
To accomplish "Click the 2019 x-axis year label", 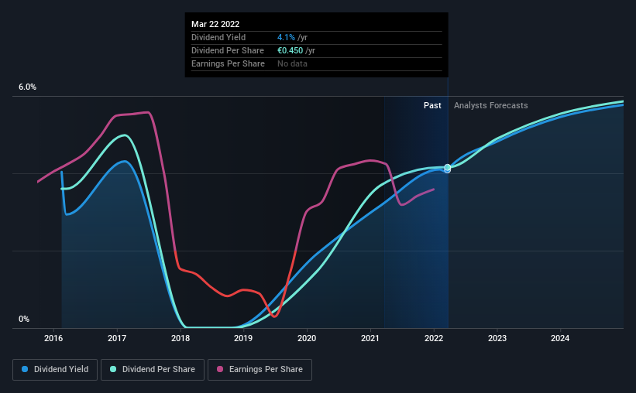I will pos(243,338).
